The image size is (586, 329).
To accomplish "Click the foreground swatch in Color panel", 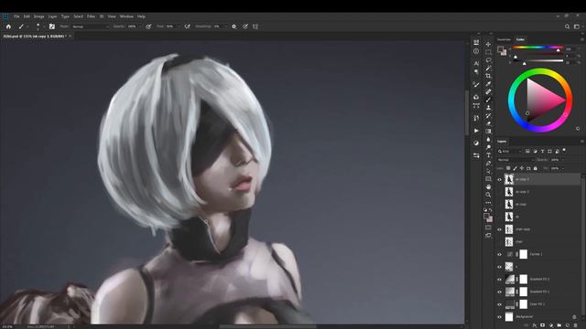I will coord(500,49).
